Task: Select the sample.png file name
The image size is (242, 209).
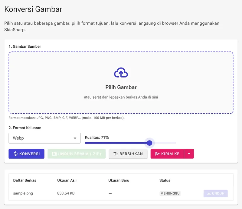Action: point(23,193)
